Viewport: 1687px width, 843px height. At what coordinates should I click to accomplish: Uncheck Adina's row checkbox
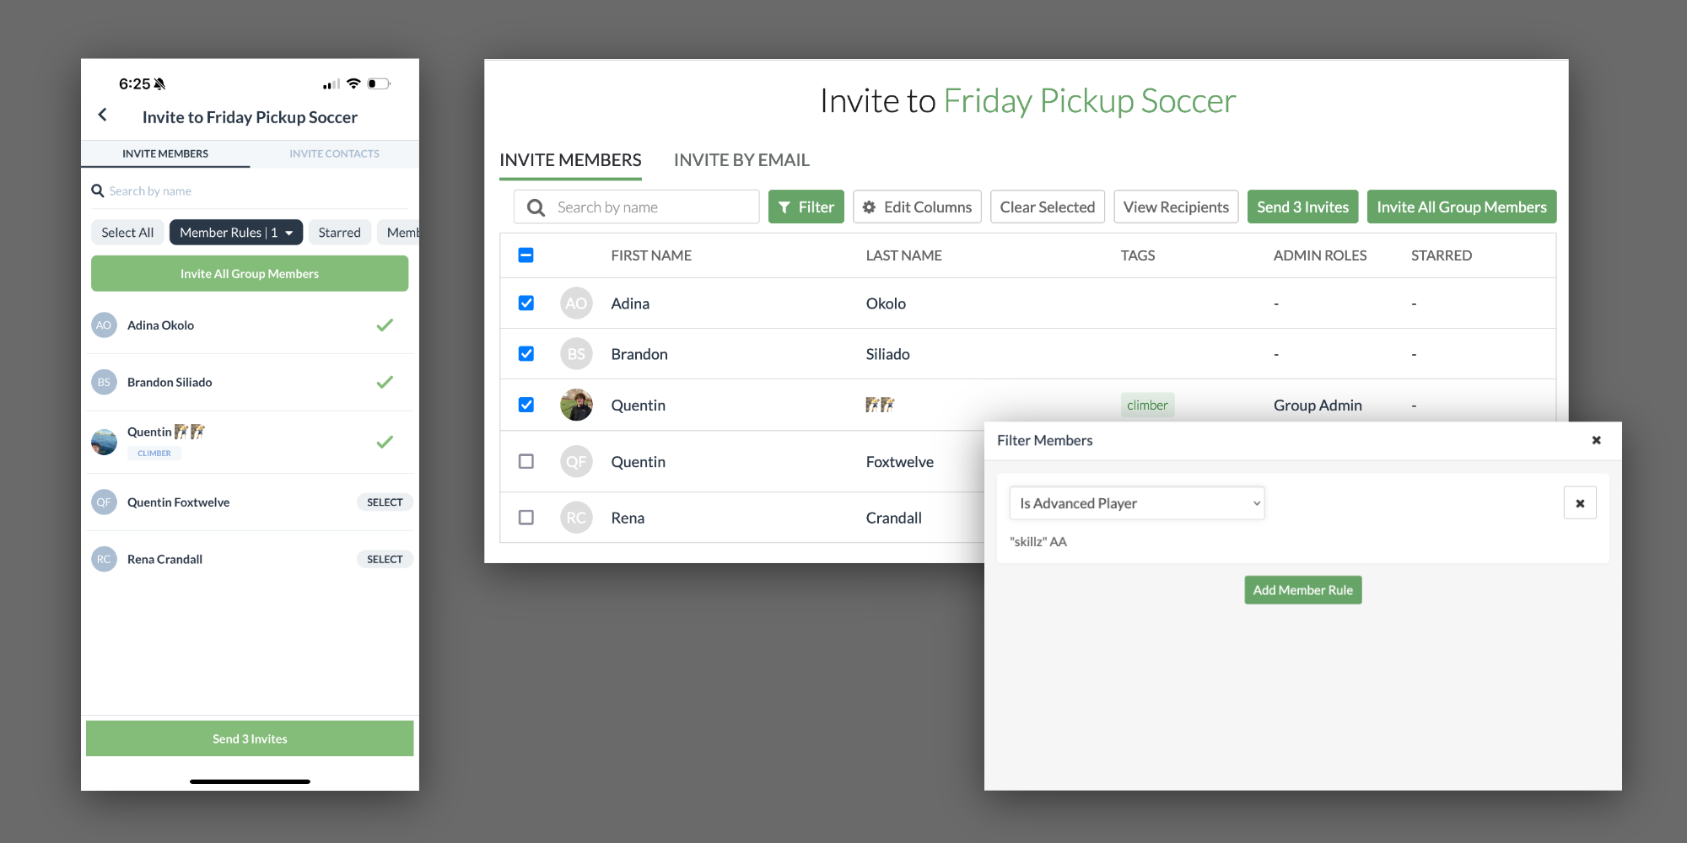pyautogui.click(x=526, y=303)
